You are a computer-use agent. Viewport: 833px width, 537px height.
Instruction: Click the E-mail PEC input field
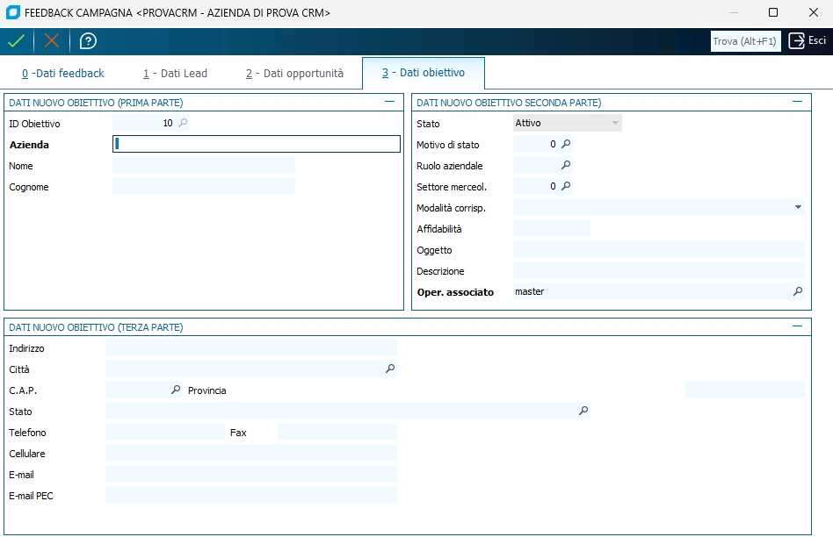pyautogui.click(x=251, y=495)
